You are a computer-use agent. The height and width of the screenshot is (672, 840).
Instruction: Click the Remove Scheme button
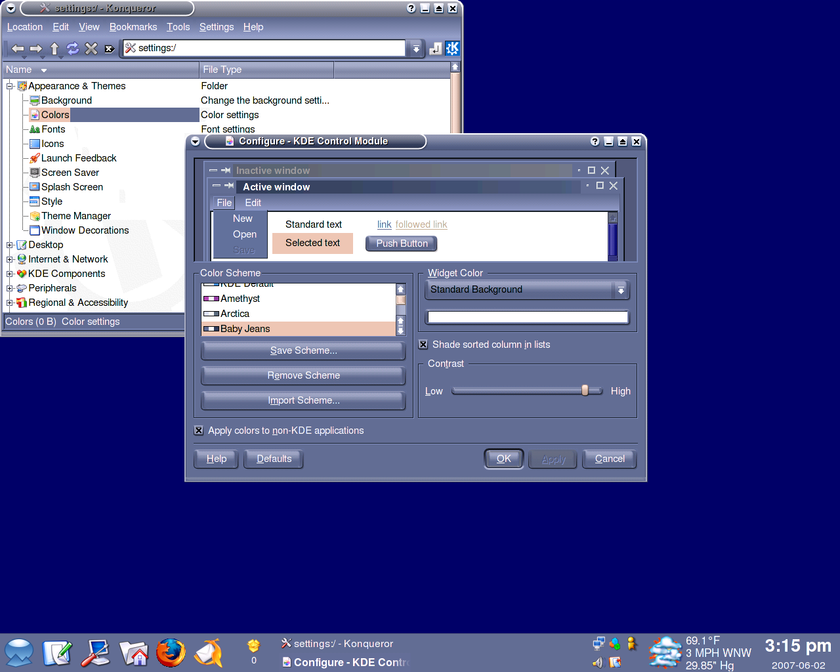tap(303, 375)
